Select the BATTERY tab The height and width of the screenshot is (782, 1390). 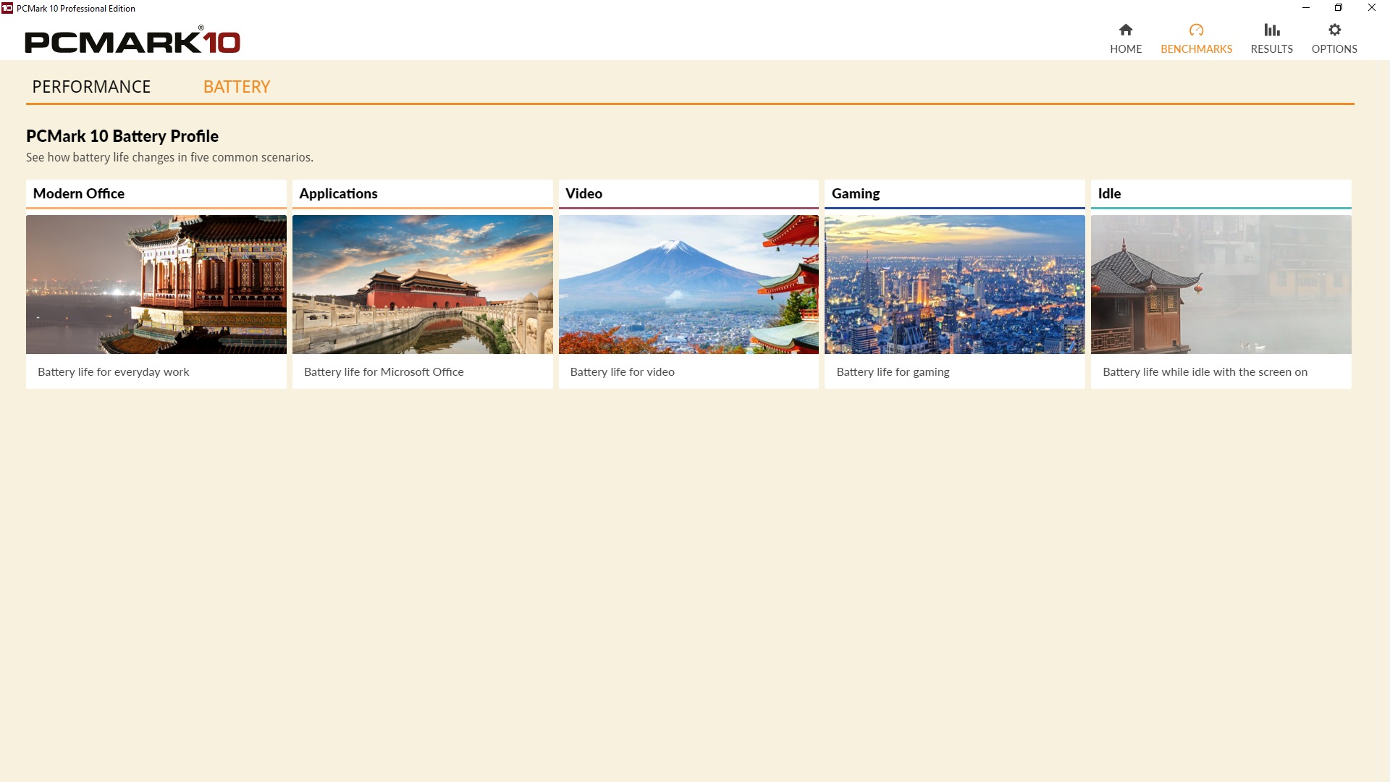[x=237, y=87]
